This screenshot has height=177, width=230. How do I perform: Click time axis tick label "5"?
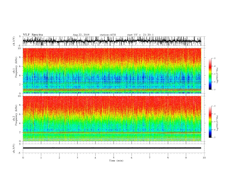pos(114,158)
